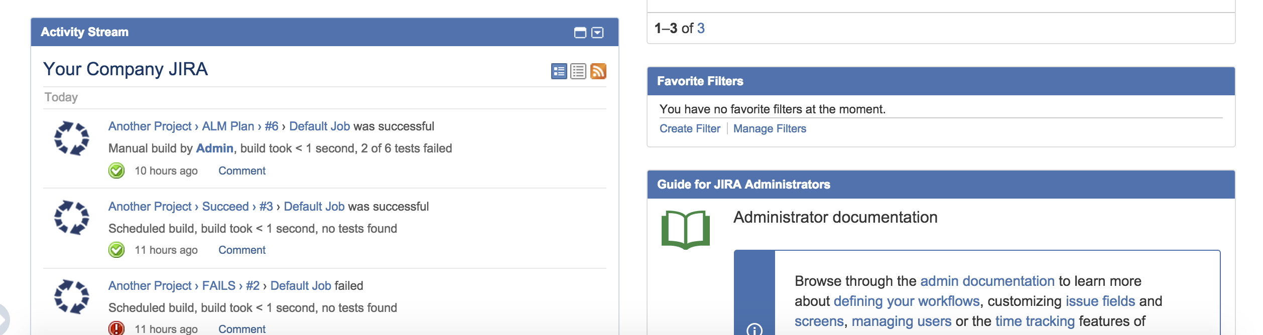Image resolution: width=1263 pixels, height=335 pixels.
Task: Click the Your Company JIRA heading
Action: 125,69
